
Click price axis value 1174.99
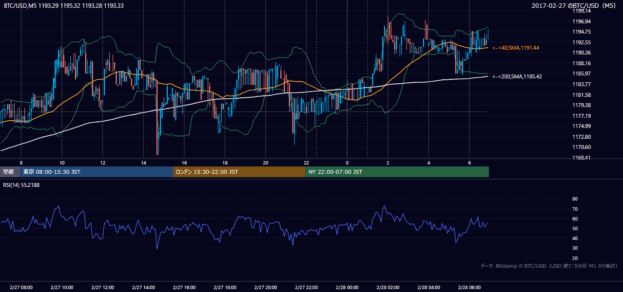tap(581, 126)
